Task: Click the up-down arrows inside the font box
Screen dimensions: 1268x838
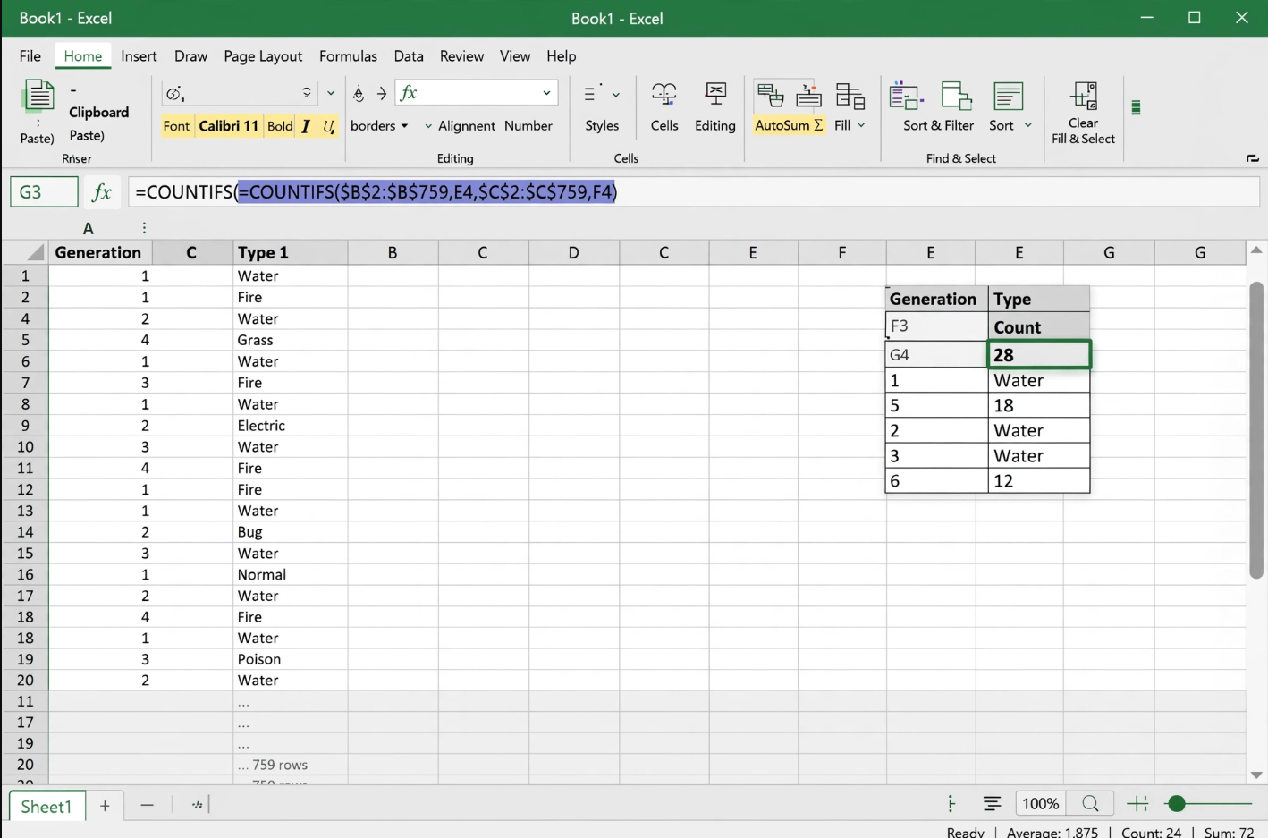Action: 307,93
